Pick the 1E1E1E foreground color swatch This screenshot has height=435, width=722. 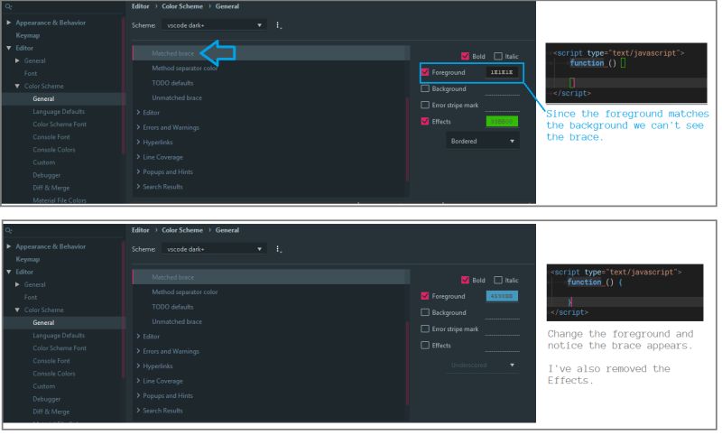coord(502,72)
